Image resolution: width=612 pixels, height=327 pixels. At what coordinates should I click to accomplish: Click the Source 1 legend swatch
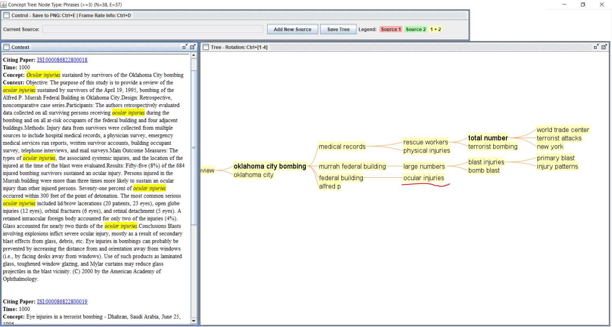pos(391,29)
